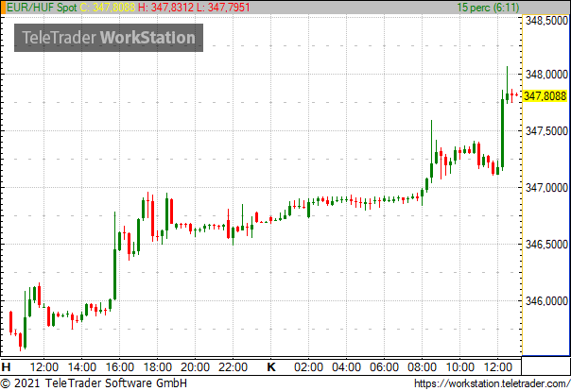The image size is (571, 391).
Task: Click the 346,0000 price axis label
Action: pyautogui.click(x=546, y=301)
